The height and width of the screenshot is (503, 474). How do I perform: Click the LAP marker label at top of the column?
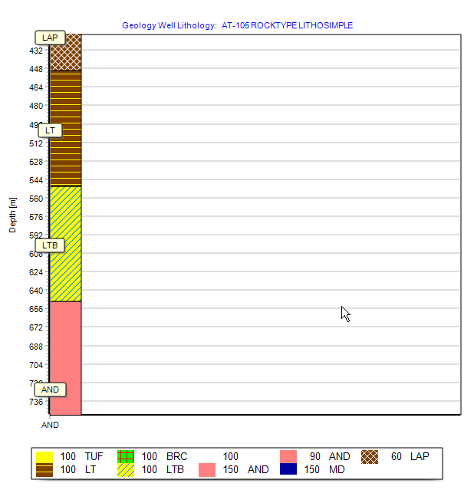tap(50, 38)
